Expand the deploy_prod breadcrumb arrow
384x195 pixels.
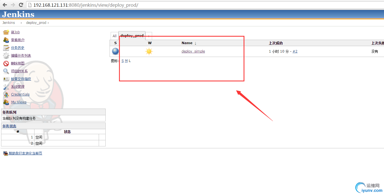pyautogui.click(x=48, y=23)
